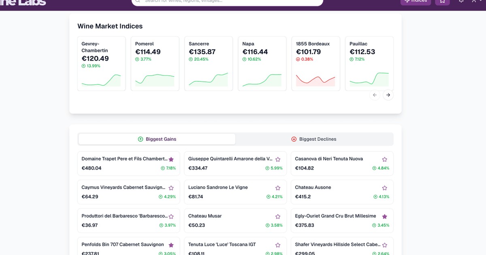
Task: Open notifications via the bell icon
Action: pos(461,1)
